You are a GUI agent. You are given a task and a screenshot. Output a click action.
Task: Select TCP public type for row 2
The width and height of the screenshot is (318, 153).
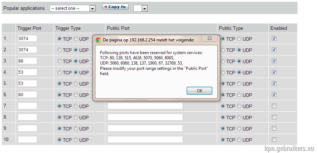(x=223, y=50)
